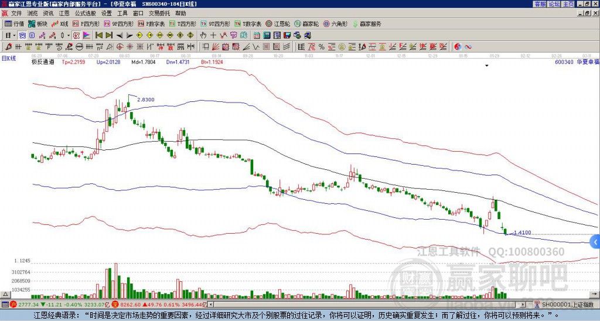Click the K线 toolbar button
The image size is (600, 321).
tap(60, 23)
